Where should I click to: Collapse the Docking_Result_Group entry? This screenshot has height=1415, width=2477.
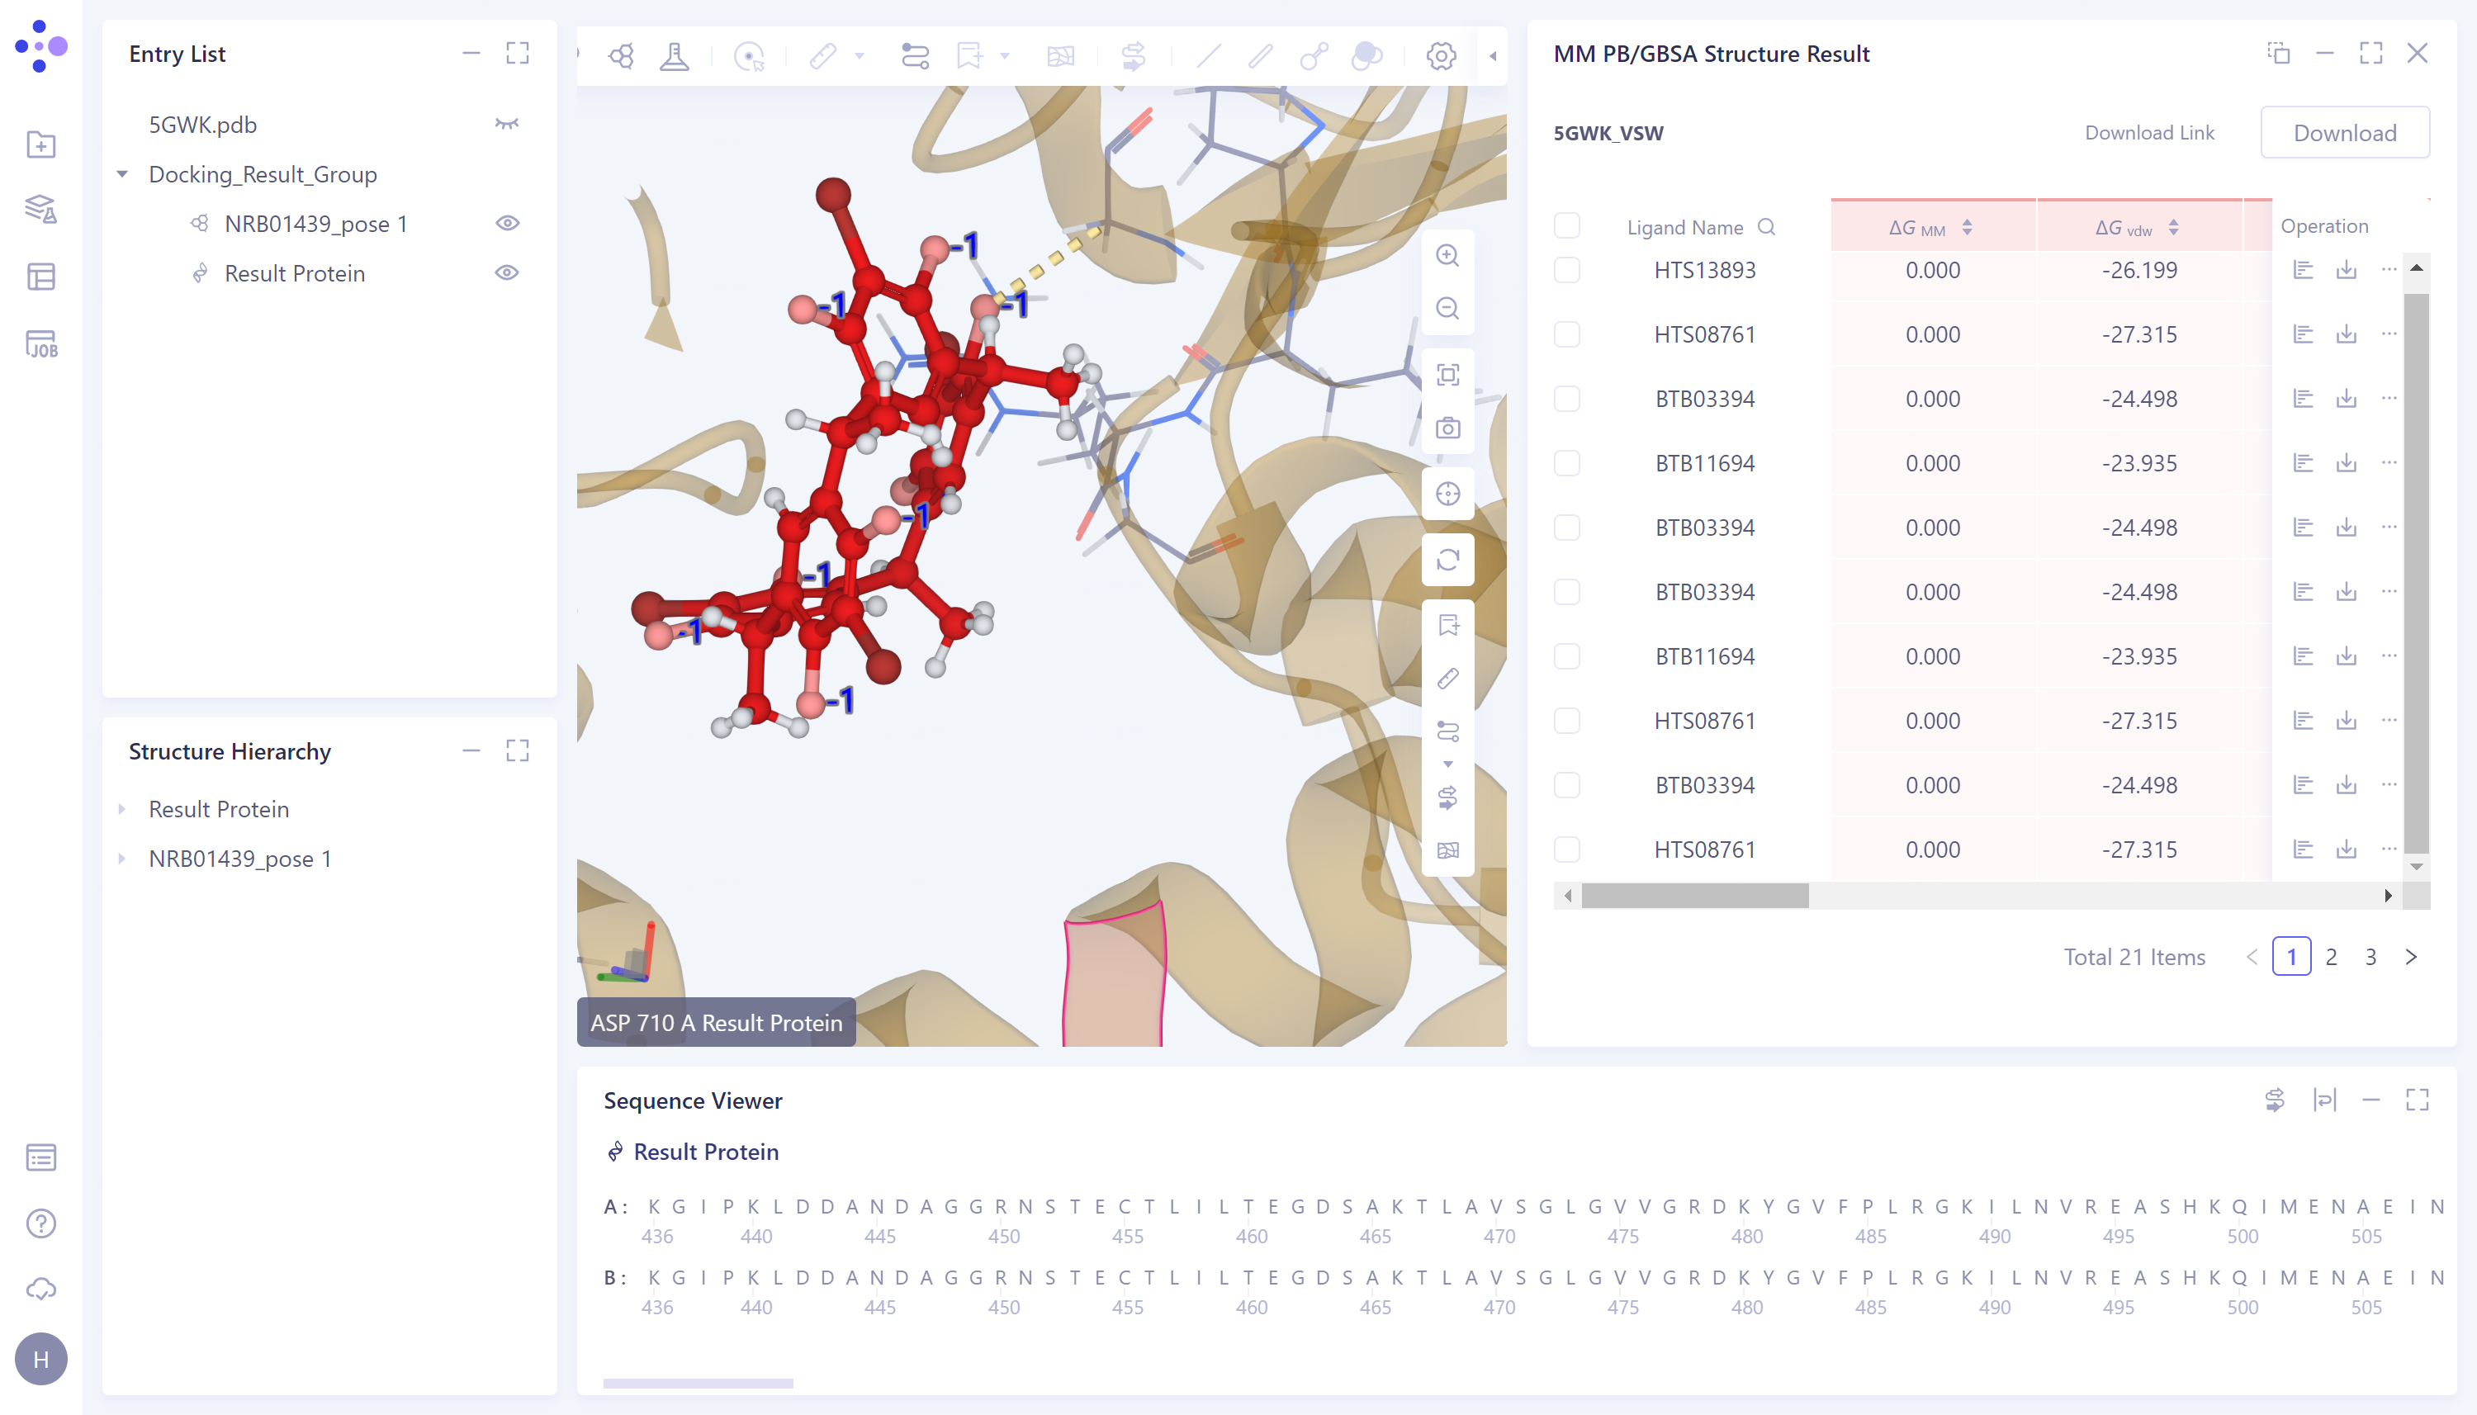pos(122,174)
